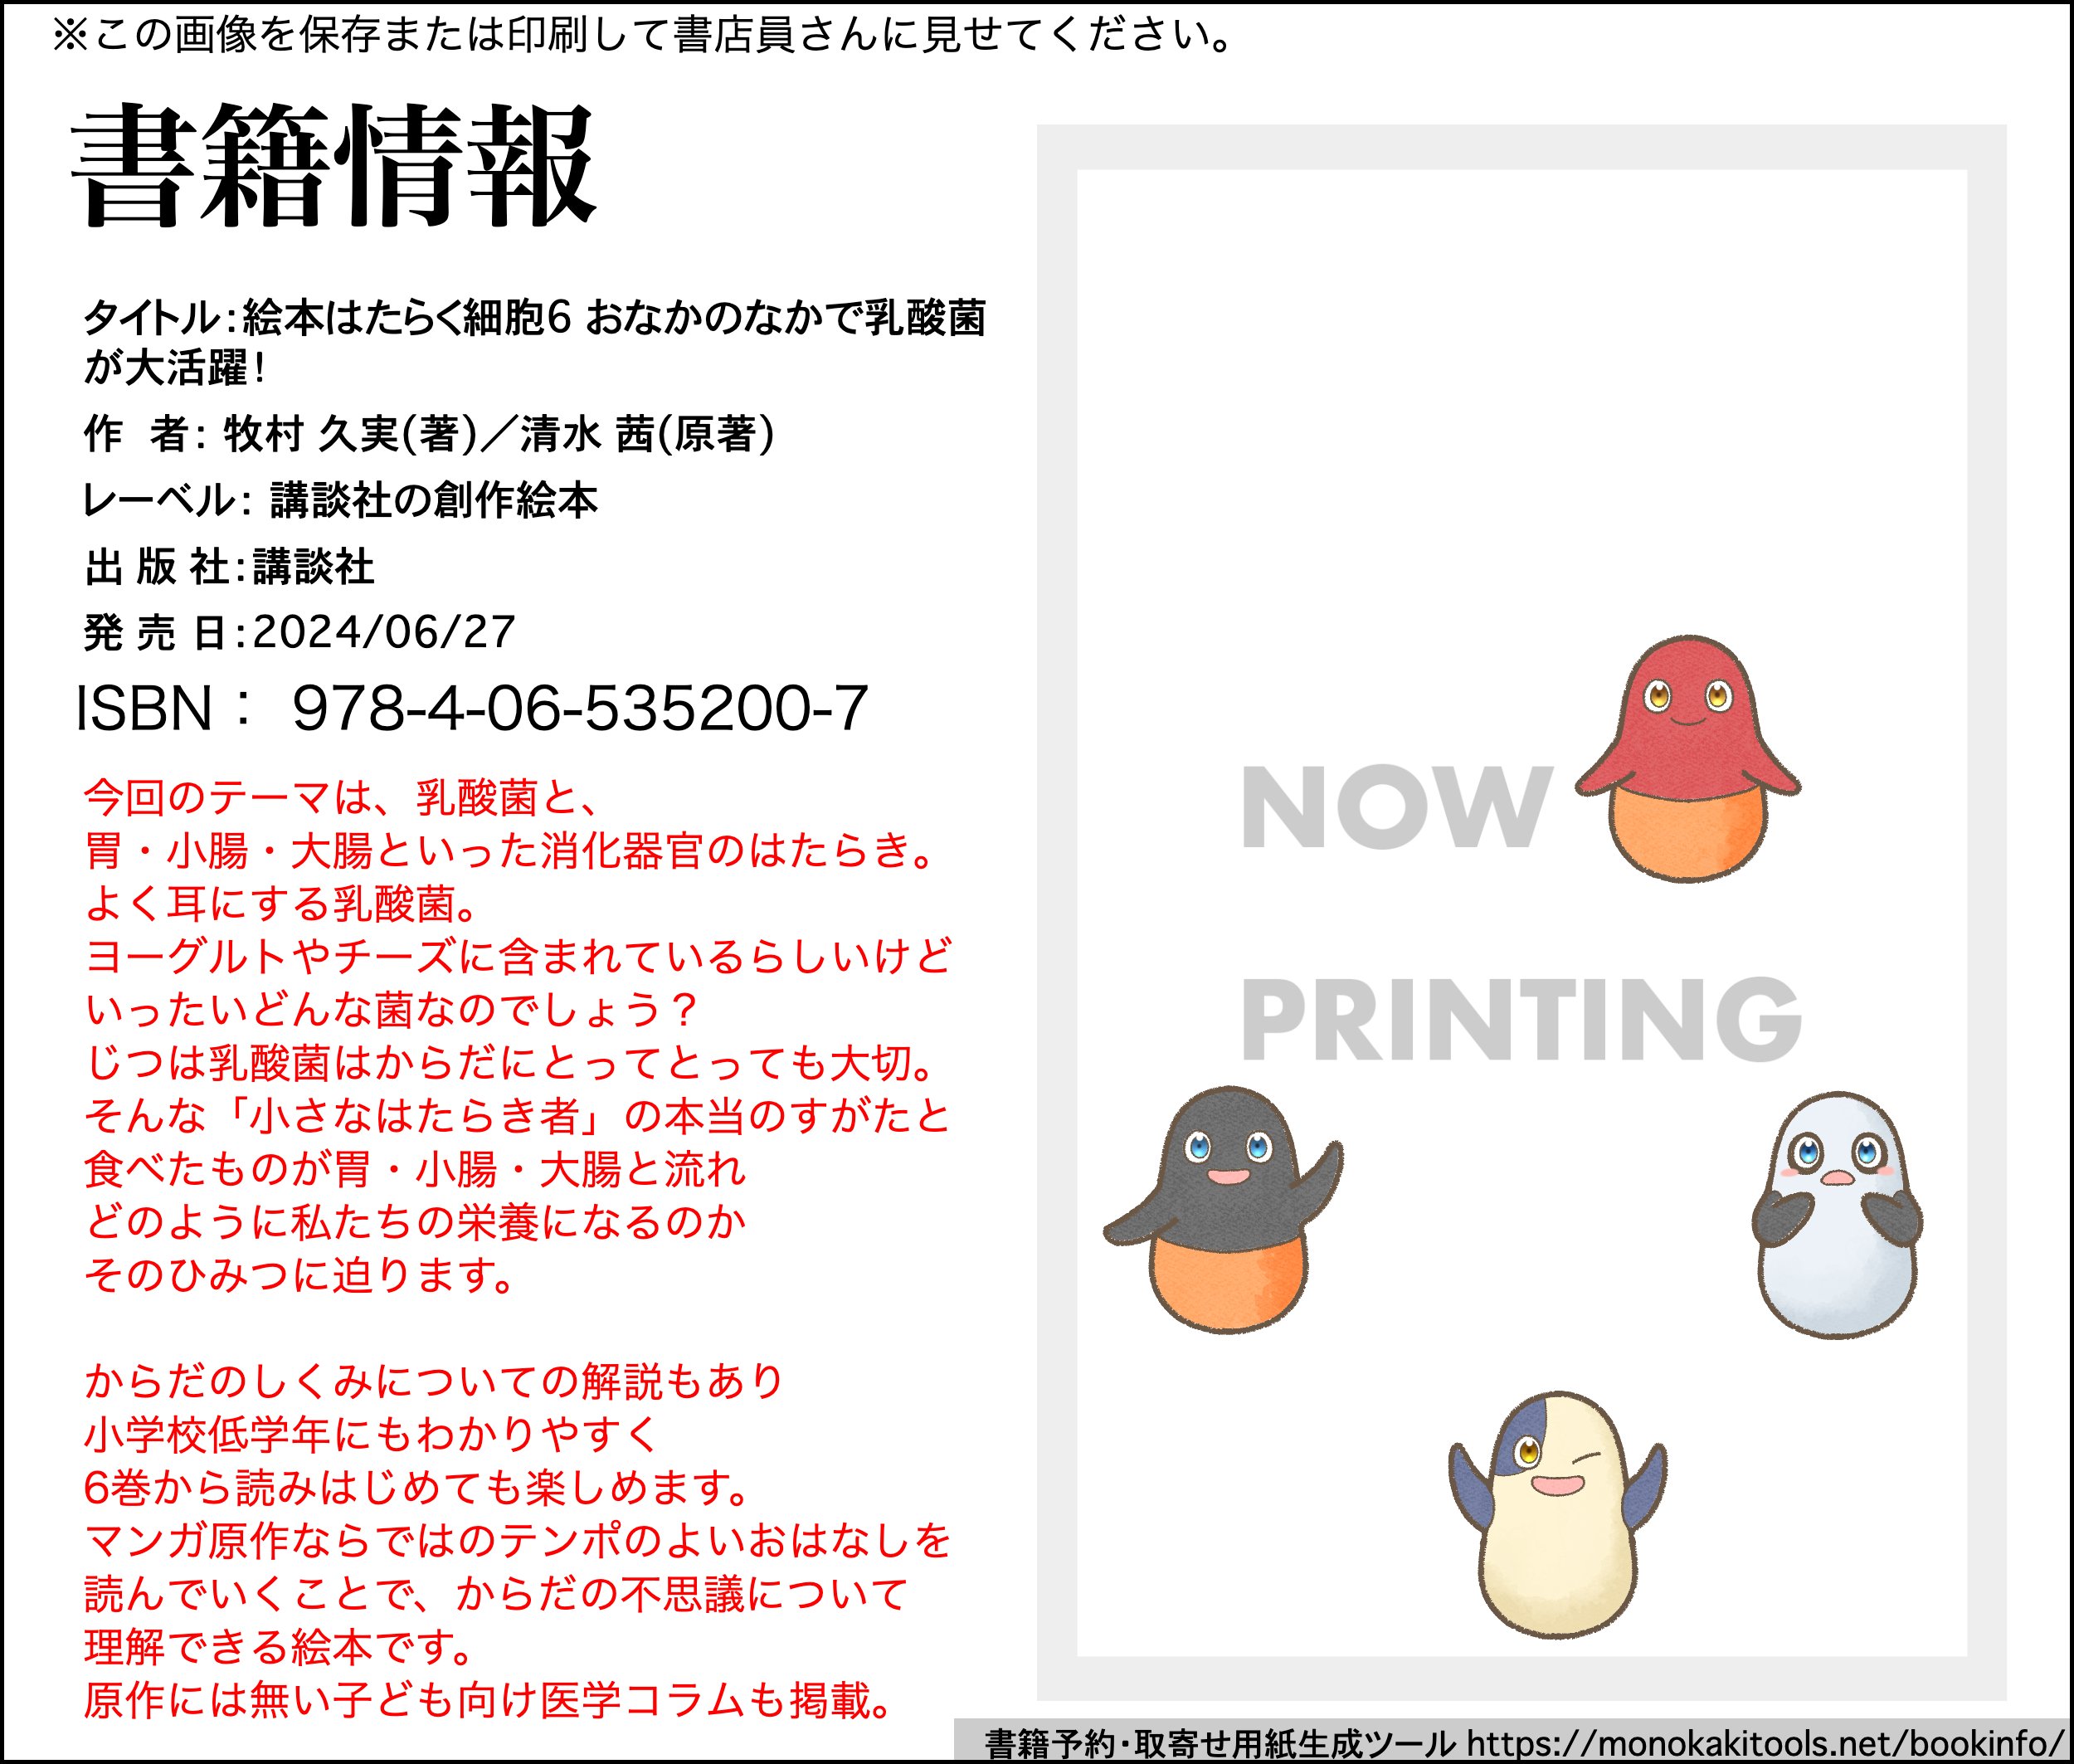Click the ISBN number 978-4-06-535200-7
2074x1764 pixels.
580,708
